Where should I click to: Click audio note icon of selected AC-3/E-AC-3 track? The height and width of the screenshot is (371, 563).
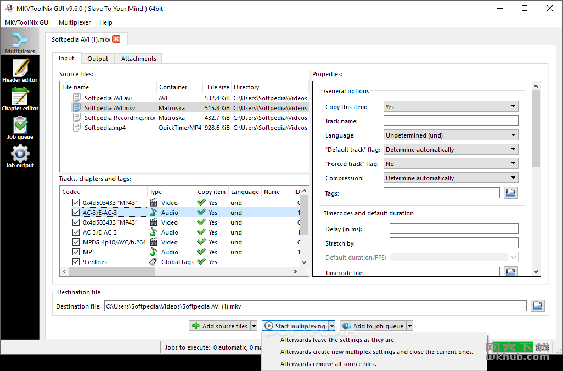[154, 212]
